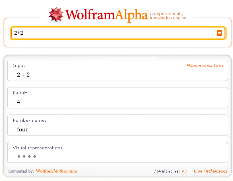Click the 'Result:' pod label
The height and width of the screenshot is (181, 233).
click(21, 93)
